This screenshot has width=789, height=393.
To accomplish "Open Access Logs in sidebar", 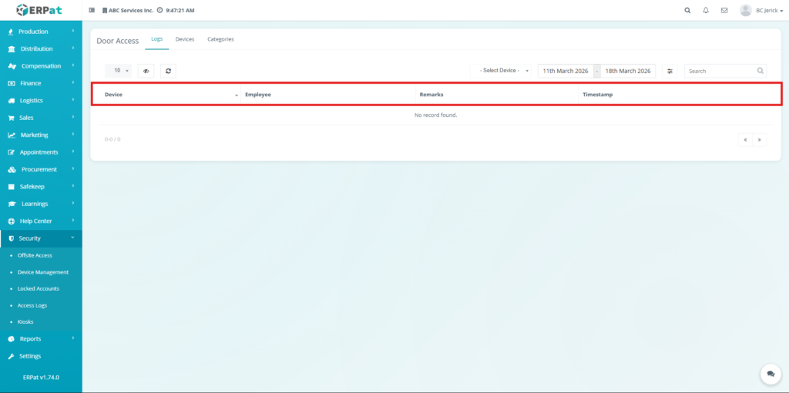I will pyautogui.click(x=32, y=305).
